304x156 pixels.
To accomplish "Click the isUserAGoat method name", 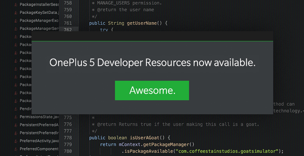I will 145,138.
